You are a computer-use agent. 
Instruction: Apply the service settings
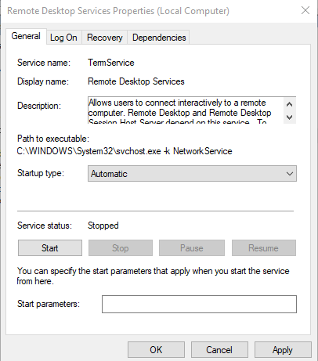(x=283, y=350)
